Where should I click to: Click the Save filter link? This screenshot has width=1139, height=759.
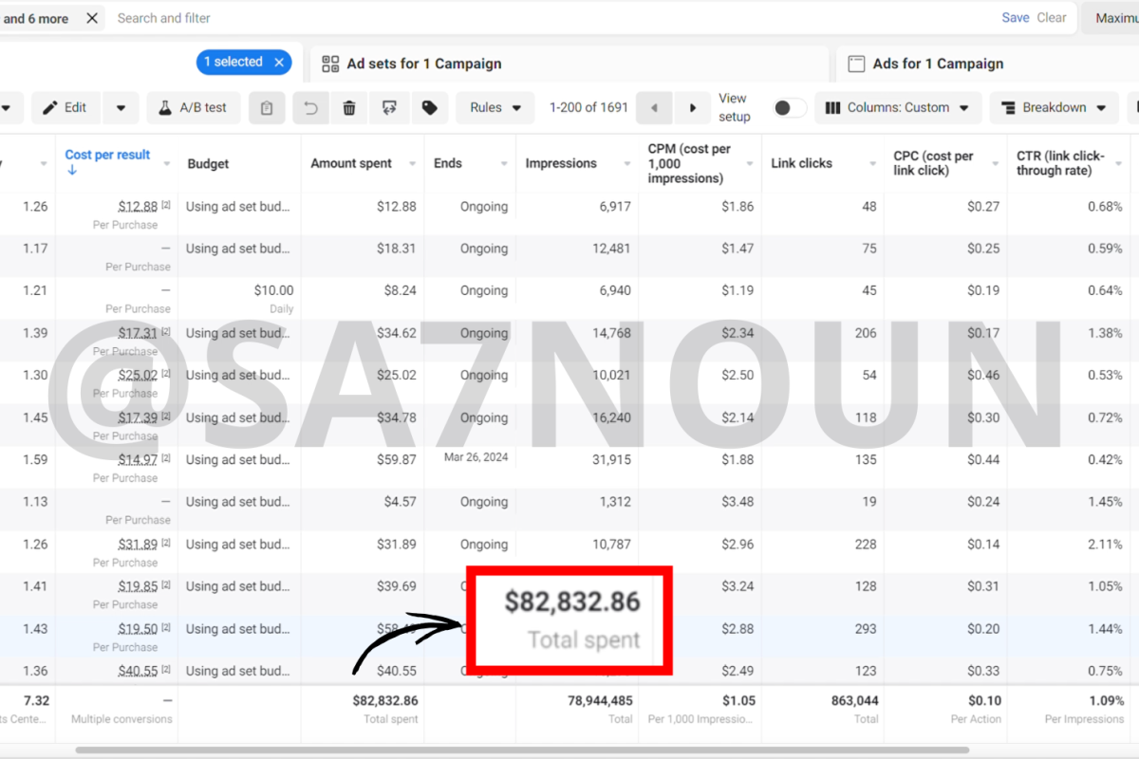coord(1016,18)
